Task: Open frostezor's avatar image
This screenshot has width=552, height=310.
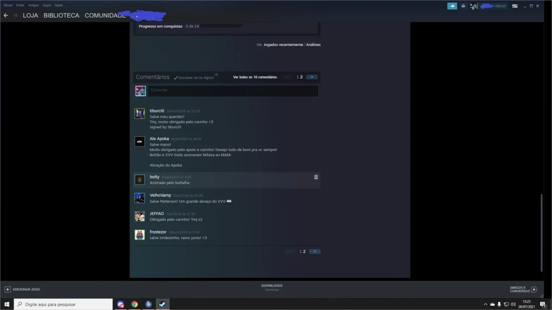Action: pyautogui.click(x=140, y=235)
